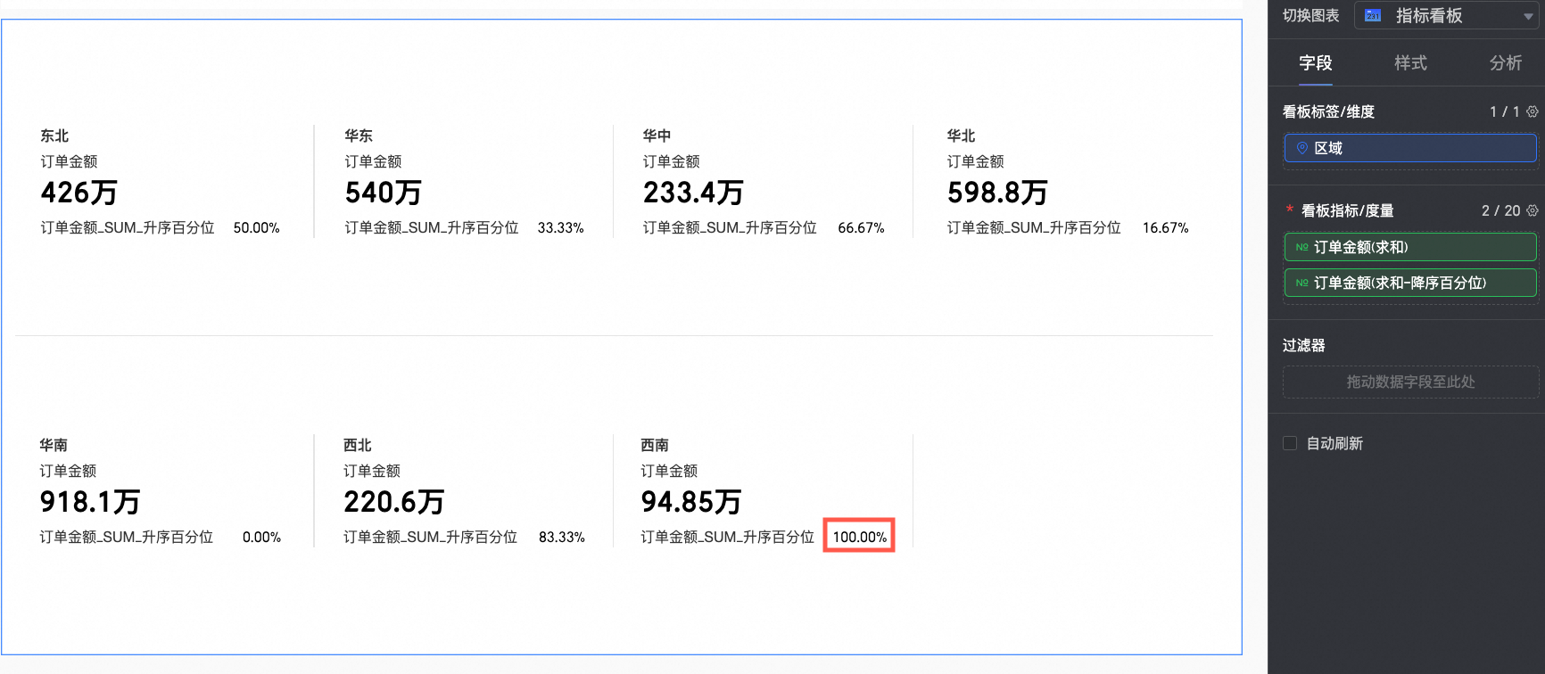The width and height of the screenshot is (1545, 674).
Task: Click the highlighted 100.00% value for 西南
Action: click(859, 537)
